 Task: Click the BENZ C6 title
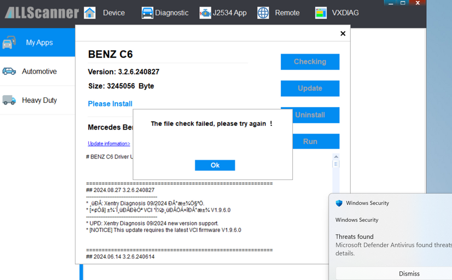(x=111, y=54)
